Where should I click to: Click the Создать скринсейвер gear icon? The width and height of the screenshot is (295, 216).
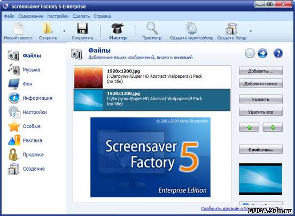pyautogui.click(x=191, y=28)
